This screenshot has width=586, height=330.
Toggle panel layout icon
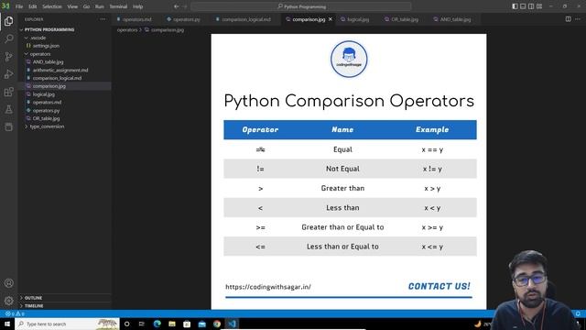(523, 6)
